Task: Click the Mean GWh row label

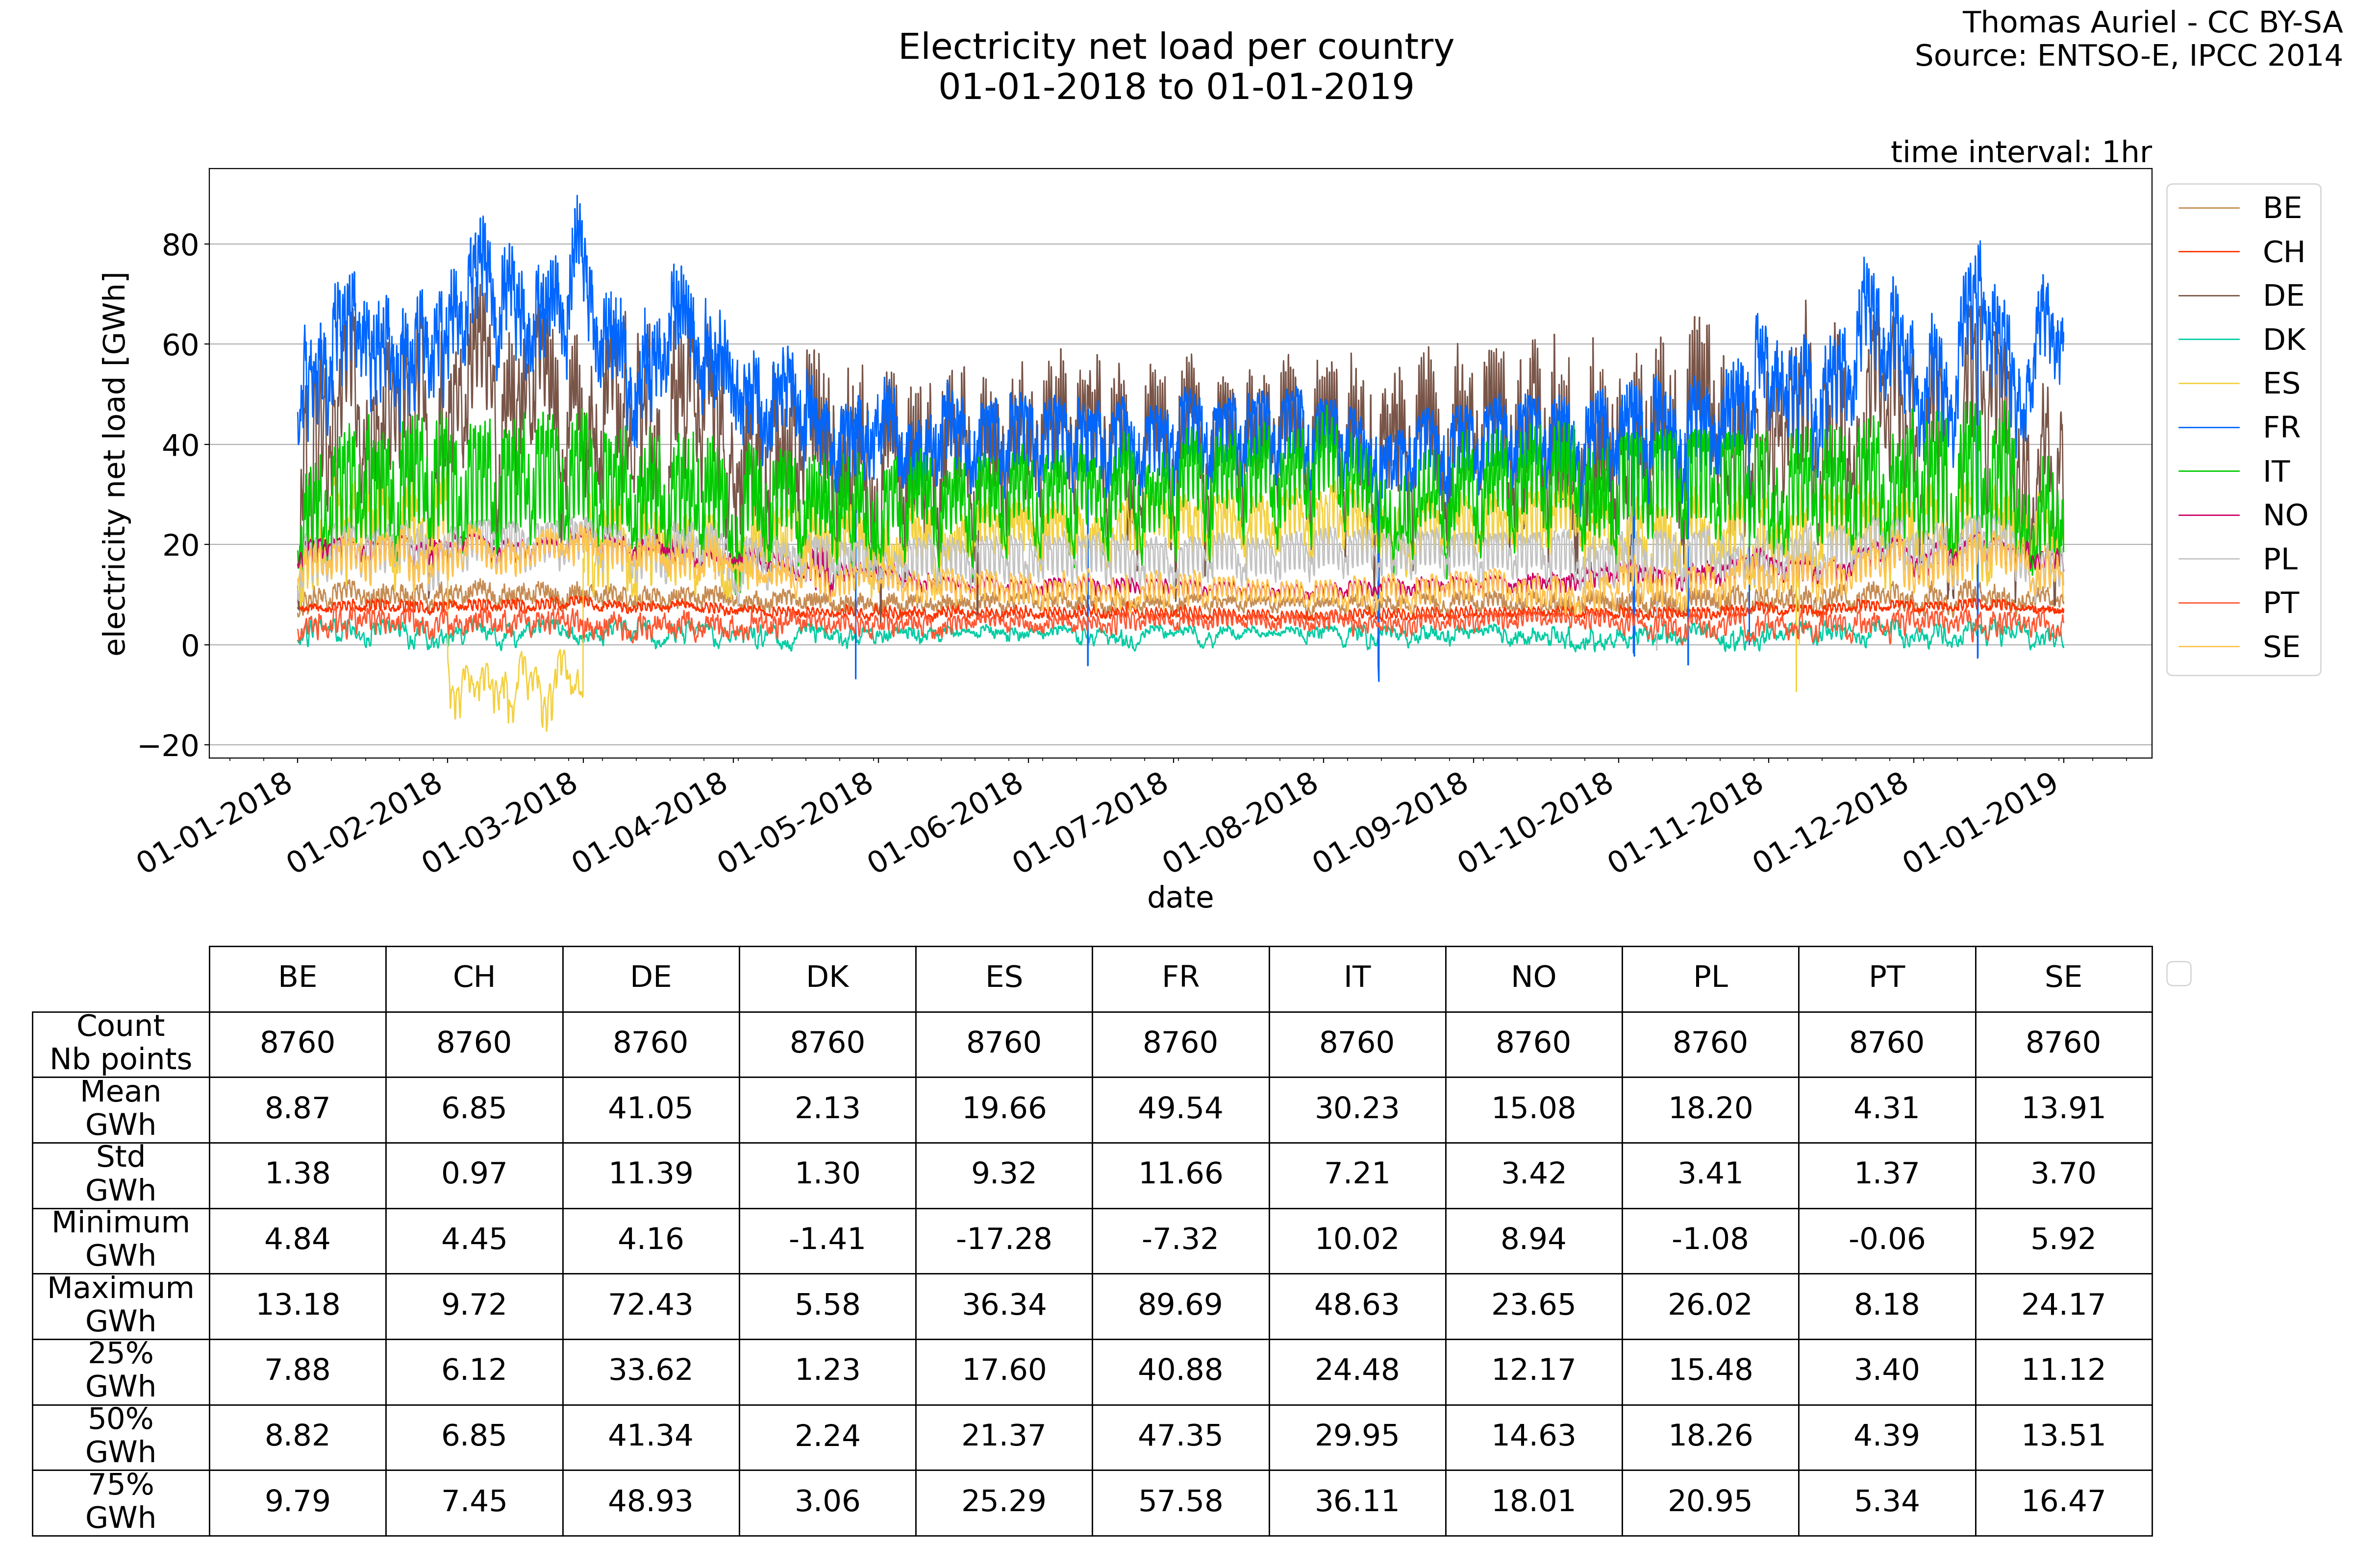Action: [120, 1108]
